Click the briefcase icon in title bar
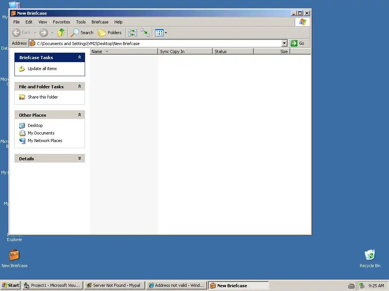Image resolution: width=389 pixels, height=291 pixels. coord(13,13)
